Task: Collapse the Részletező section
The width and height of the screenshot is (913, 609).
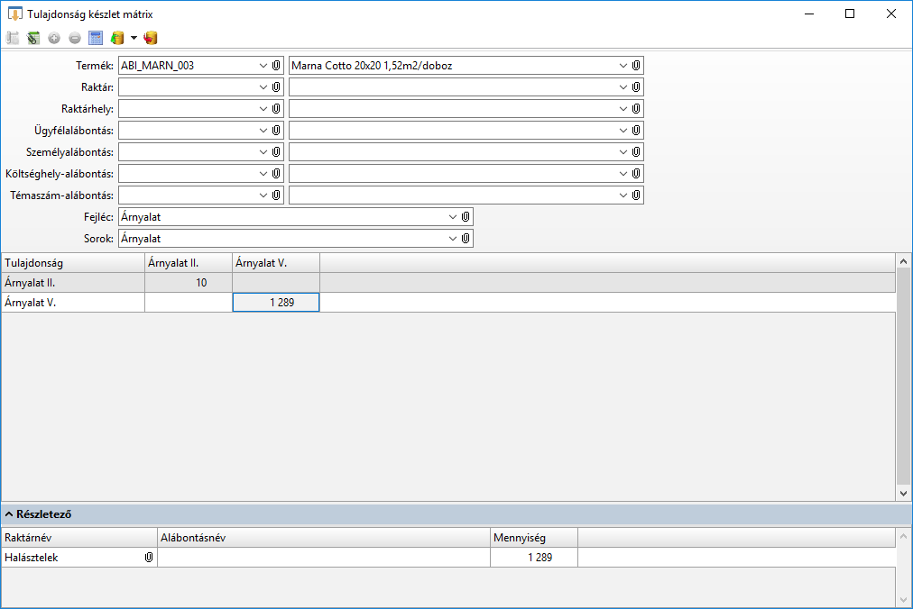Action: [x=9, y=514]
